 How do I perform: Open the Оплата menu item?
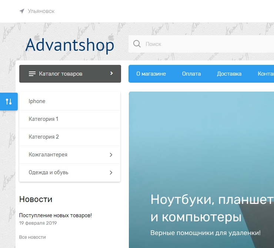click(x=191, y=74)
